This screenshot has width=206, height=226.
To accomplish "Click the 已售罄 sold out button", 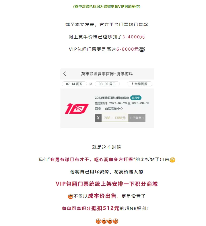I will (x=137, y=118).
